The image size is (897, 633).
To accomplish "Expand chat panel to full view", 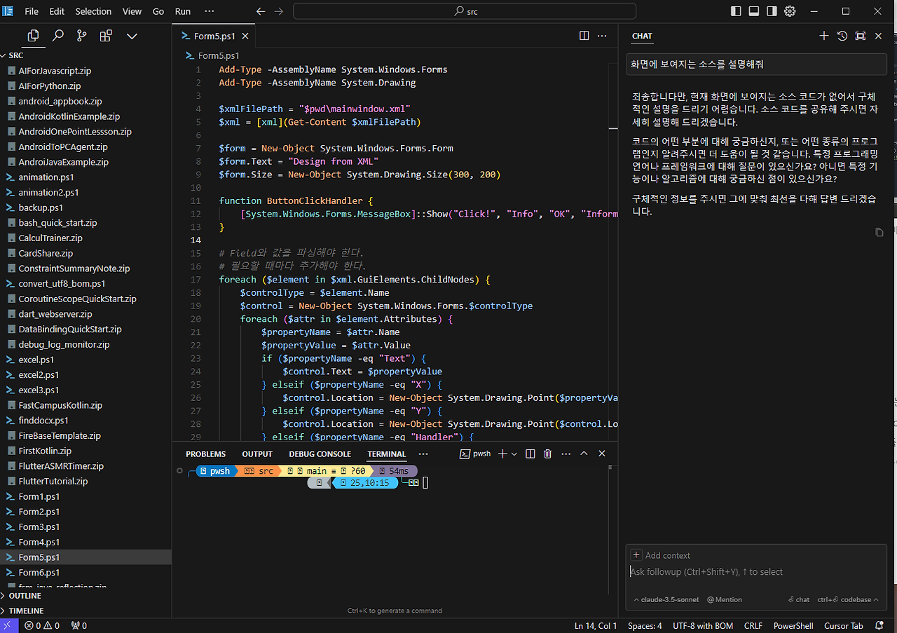I will pyautogui.click(x=861, y=36).
